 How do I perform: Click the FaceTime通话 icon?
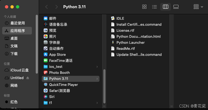tap(46, 61)
